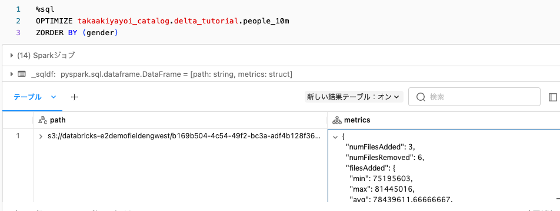Click the string type icon on path column
This screenshot has height=211, width=560.
point(42,120)
